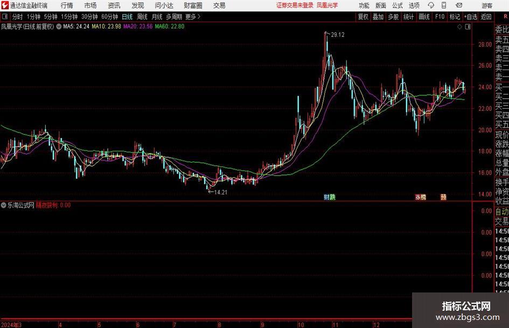Open the 公式 menu

[398, 5]
